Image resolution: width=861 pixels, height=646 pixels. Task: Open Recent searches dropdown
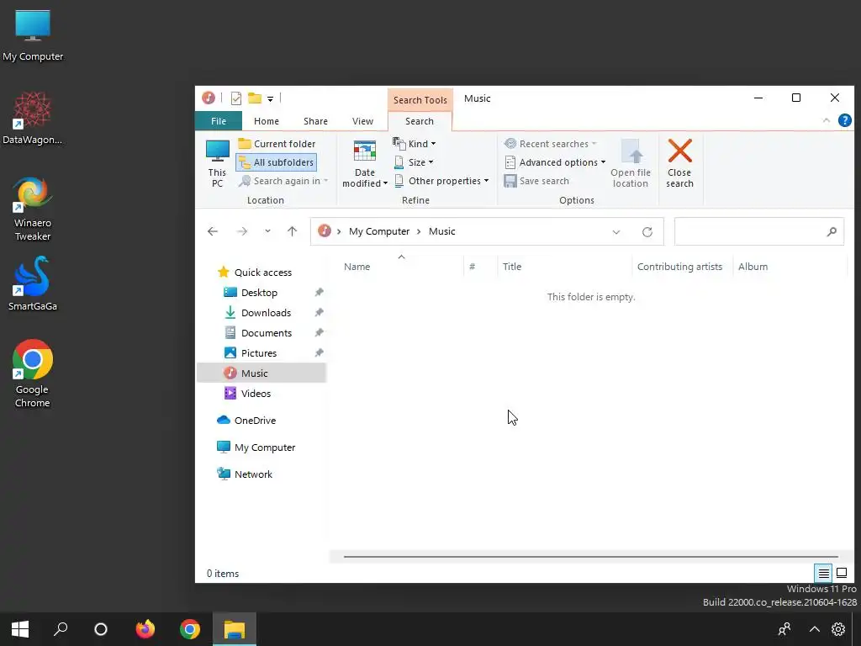click(x=550, y=144)
